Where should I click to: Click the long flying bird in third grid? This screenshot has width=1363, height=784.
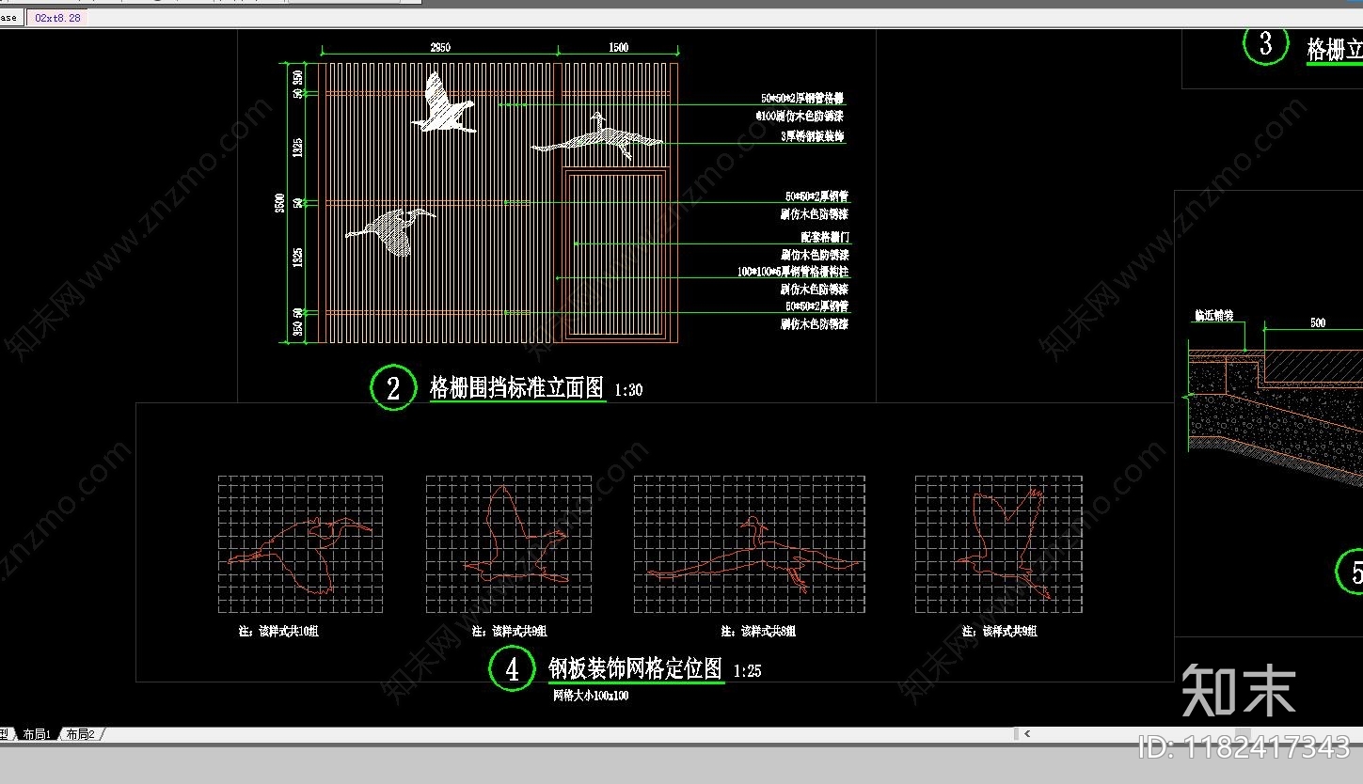pyautogui.click(x=753, y=556)
